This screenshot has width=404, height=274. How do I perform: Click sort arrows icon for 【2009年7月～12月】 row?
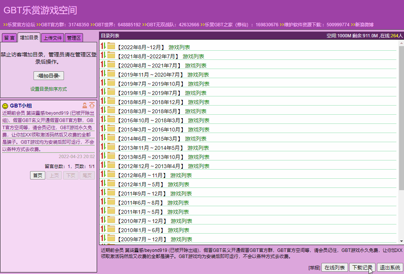(x=103, y=238)
